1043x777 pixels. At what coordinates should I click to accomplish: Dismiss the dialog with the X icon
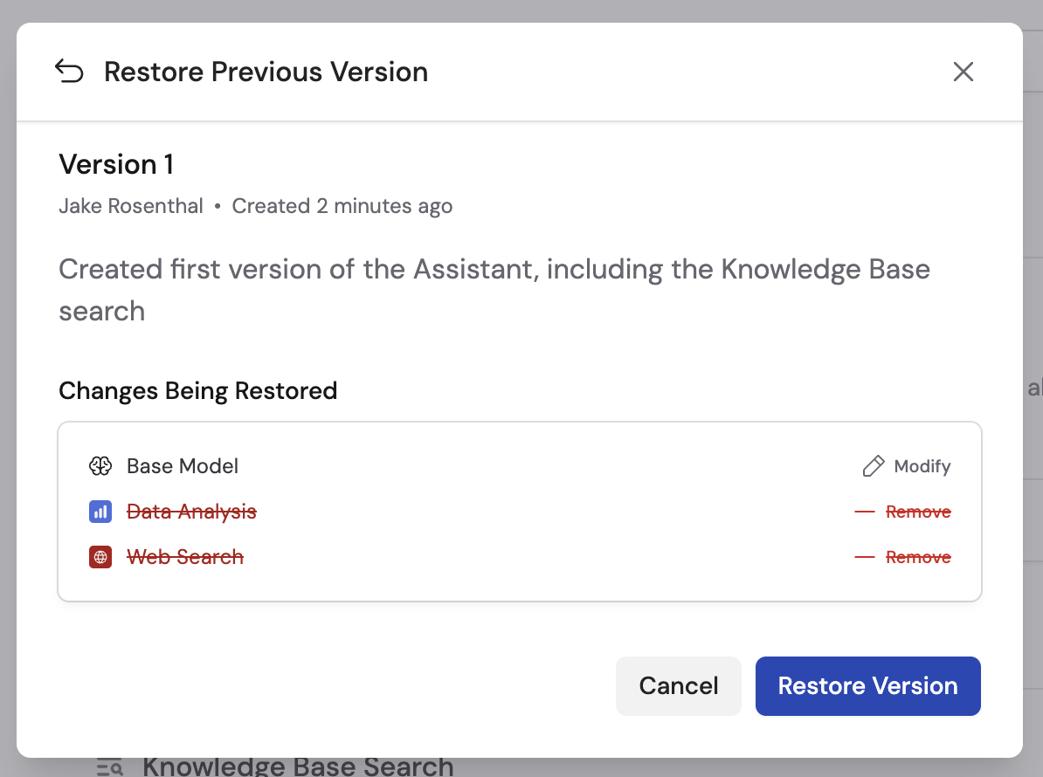click(964, 72)
